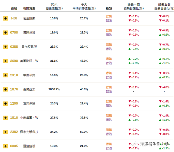The height and width of the screenshot is (152, 174).
Task: Click the 過去一個交易日變化(%) column header
Action: [x=134, y=7]
